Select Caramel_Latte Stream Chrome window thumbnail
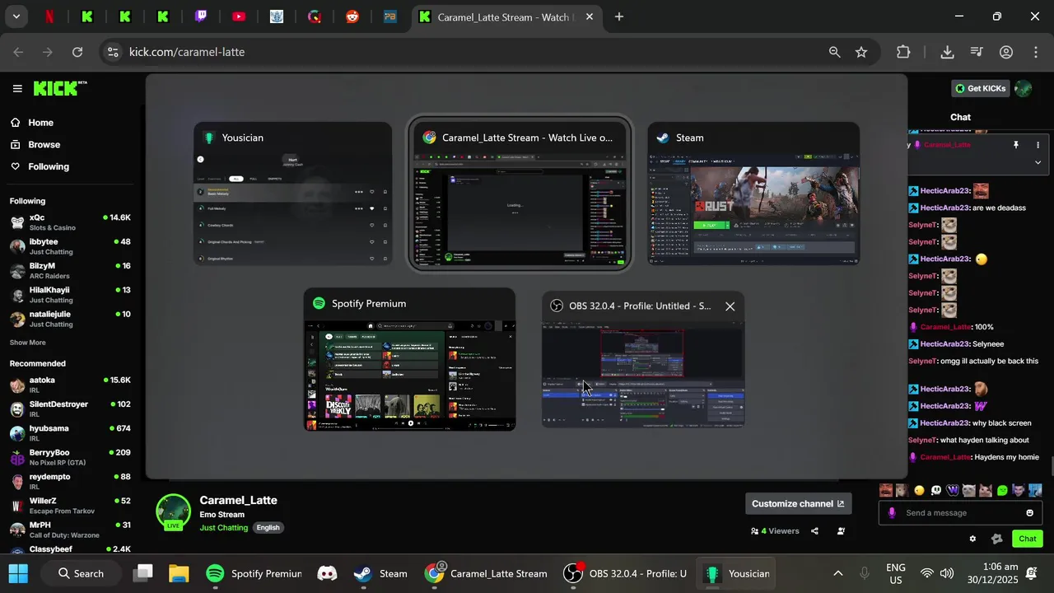 (520, 194)
